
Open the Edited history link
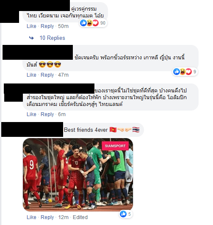click(x=80, y=217)
